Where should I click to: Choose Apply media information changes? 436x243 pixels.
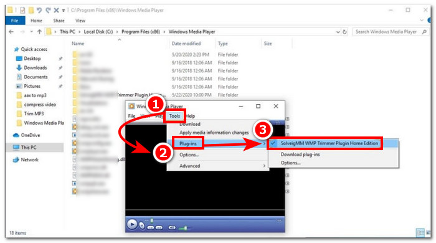pos(214,133)
